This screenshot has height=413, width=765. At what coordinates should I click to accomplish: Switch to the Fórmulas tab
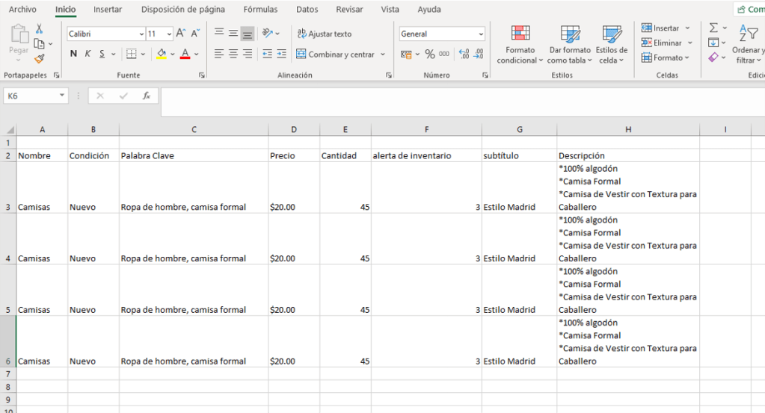(x=260, y=10)
